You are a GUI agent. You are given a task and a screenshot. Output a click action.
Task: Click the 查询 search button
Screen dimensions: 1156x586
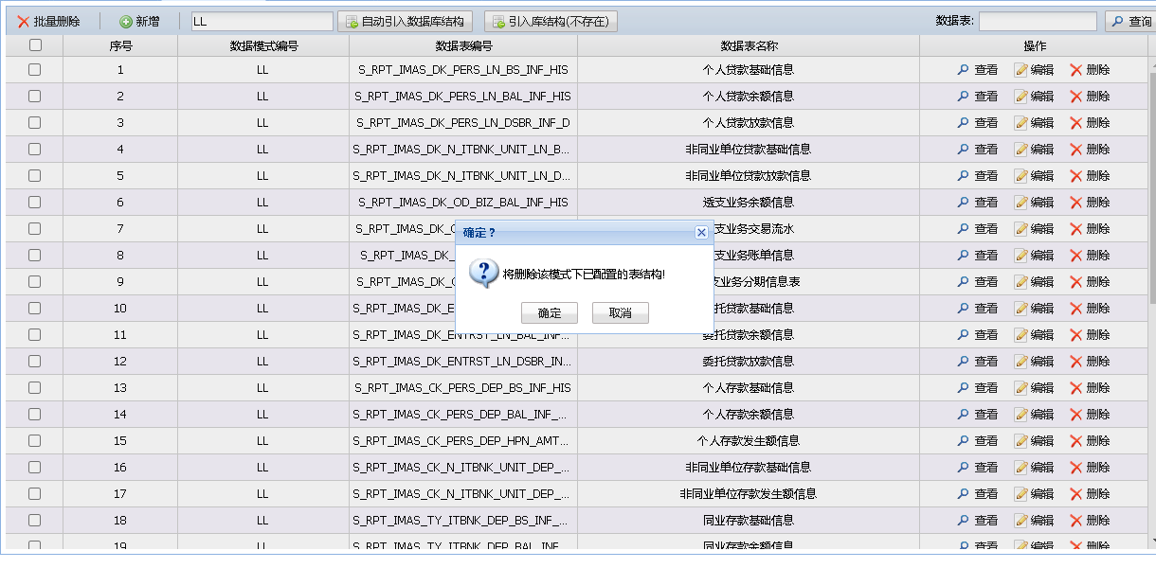[1130, 22]
